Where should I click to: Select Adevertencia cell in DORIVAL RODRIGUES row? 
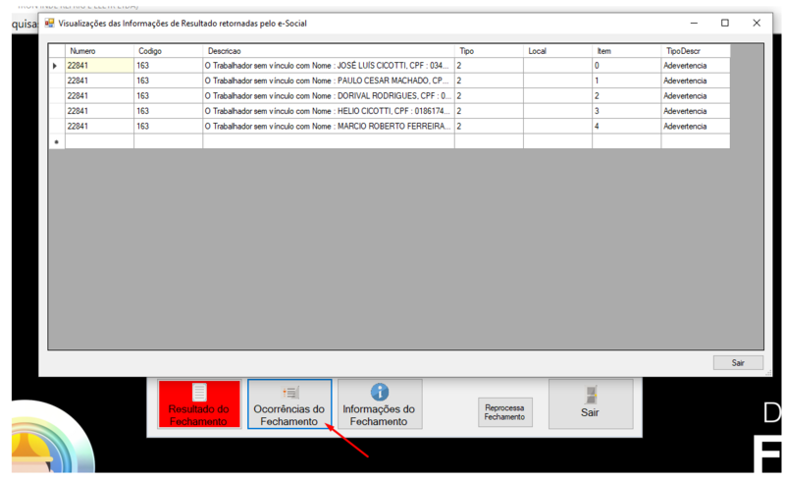coord(696,95)
